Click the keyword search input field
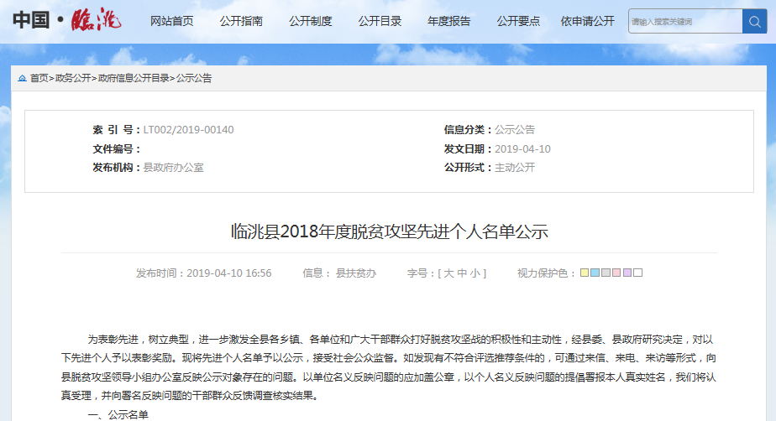This screenshot has width=776, height=421. [x=684, y=21]
